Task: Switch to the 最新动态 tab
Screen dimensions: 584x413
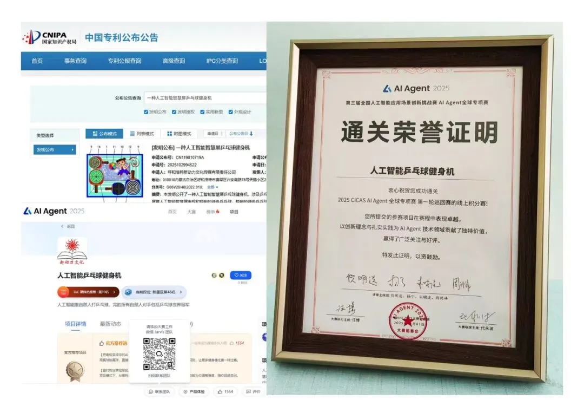Action: click(x=110, y=324)
